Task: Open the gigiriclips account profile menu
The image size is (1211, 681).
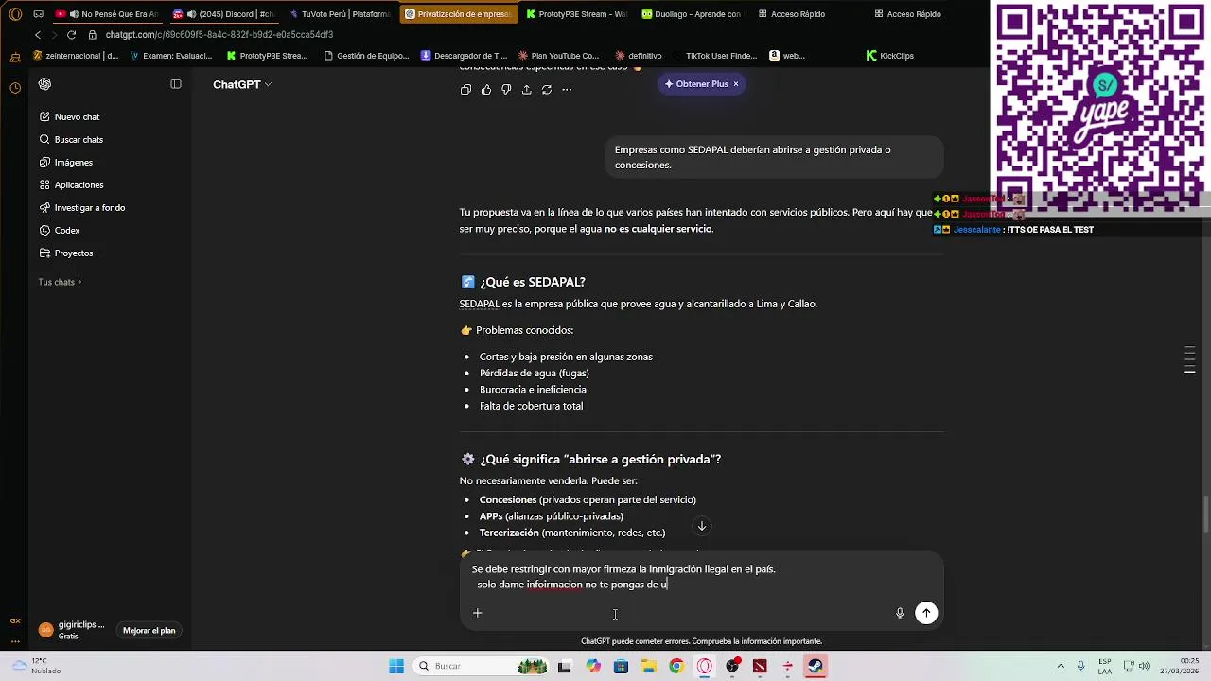Action: pos(72,631)
